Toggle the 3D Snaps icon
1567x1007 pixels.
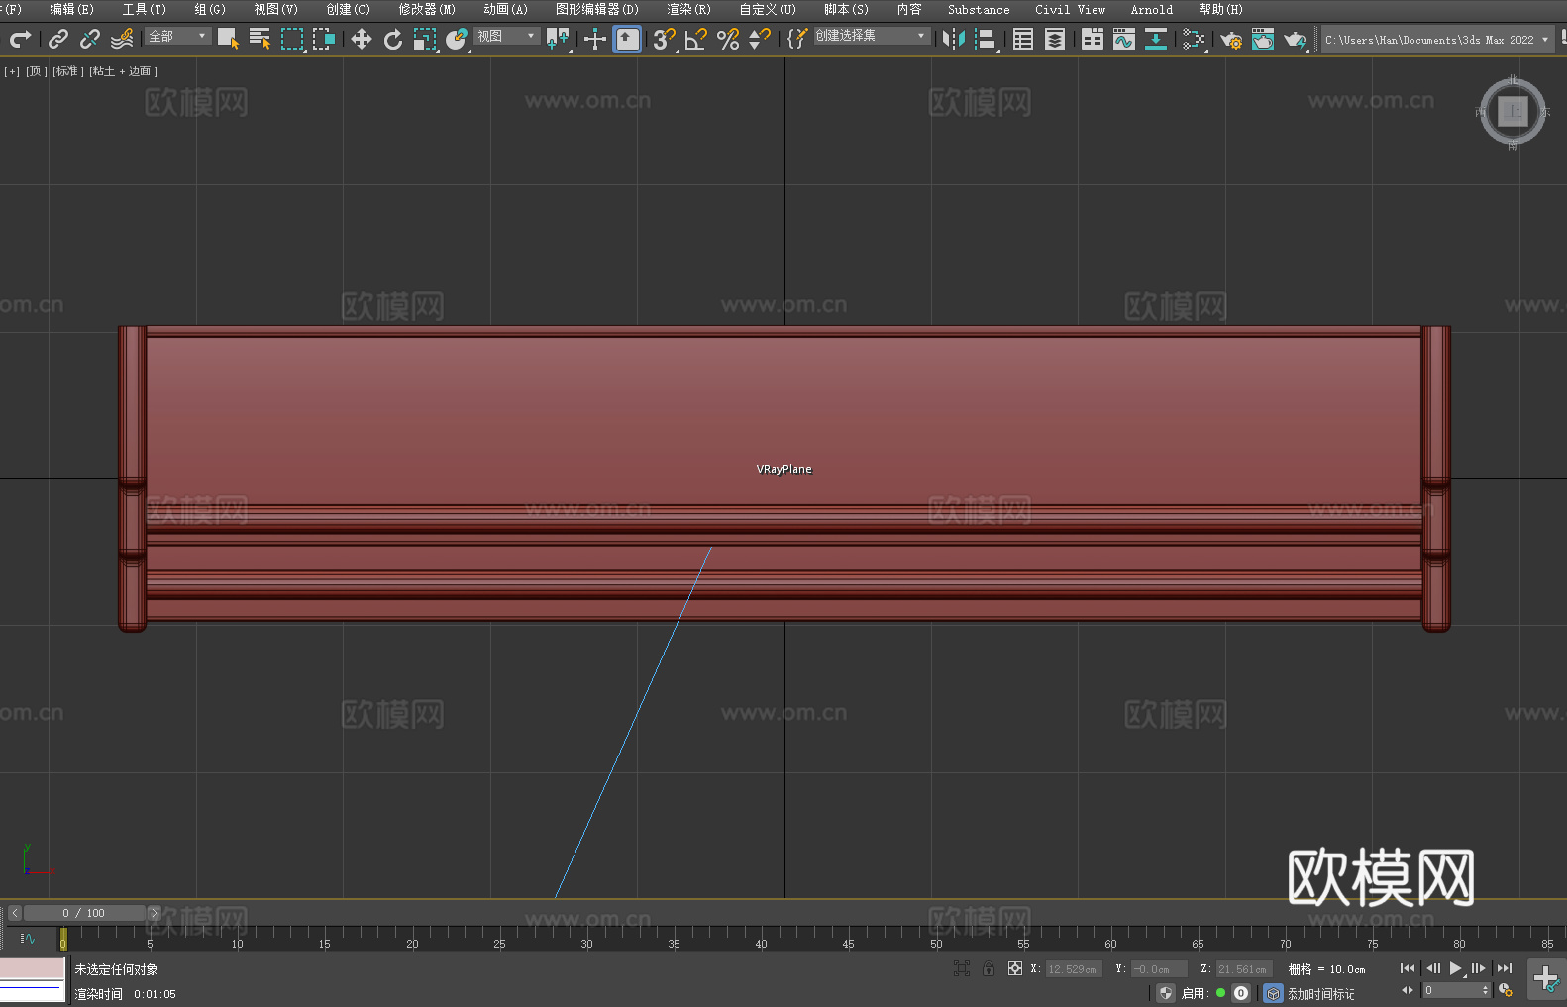(665, 39)
